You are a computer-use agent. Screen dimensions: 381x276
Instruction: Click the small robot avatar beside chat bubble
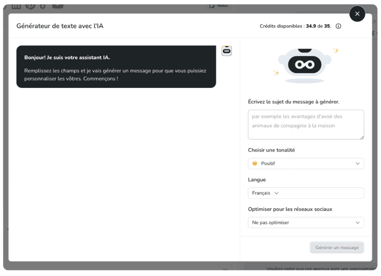(x=227, y=51)
